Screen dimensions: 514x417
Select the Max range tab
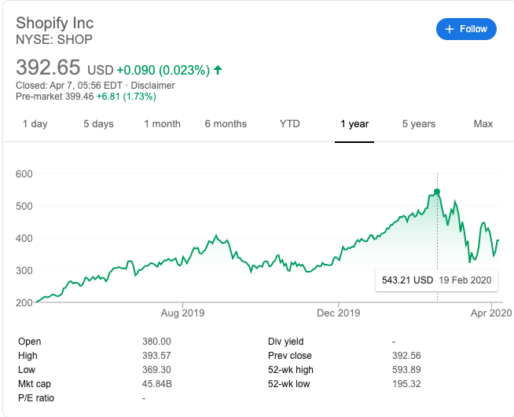click(483, 124)
